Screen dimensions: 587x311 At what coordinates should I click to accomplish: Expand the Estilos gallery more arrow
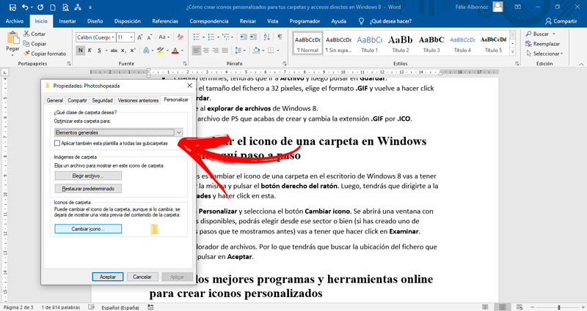click(x=512, y=52)
